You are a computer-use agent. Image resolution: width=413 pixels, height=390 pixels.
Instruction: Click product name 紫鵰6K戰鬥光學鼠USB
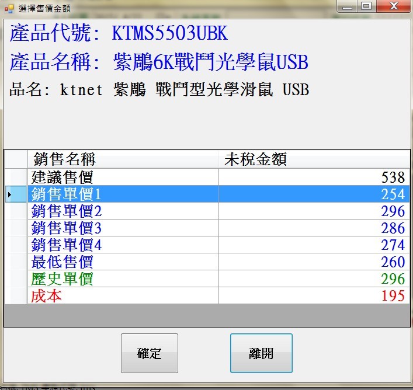tap(211, 62)
